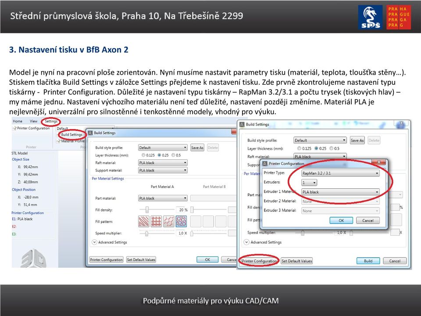Open the Support material PLA black dropdown
Viewport: 421px width, 316px height.
[x=163, y=170]
